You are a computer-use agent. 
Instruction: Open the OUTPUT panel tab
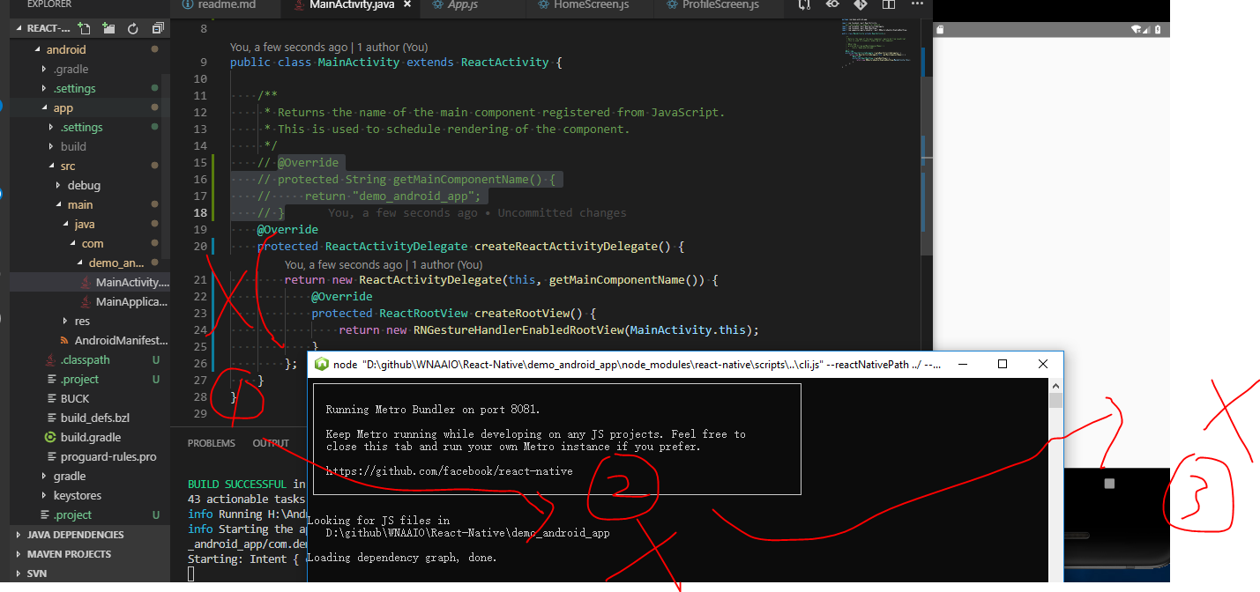(x=271, y=443)
